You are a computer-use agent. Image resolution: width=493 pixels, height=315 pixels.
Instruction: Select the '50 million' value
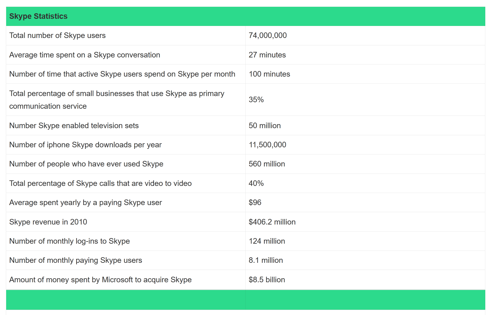pyautogui.click(x=265, y=126)
